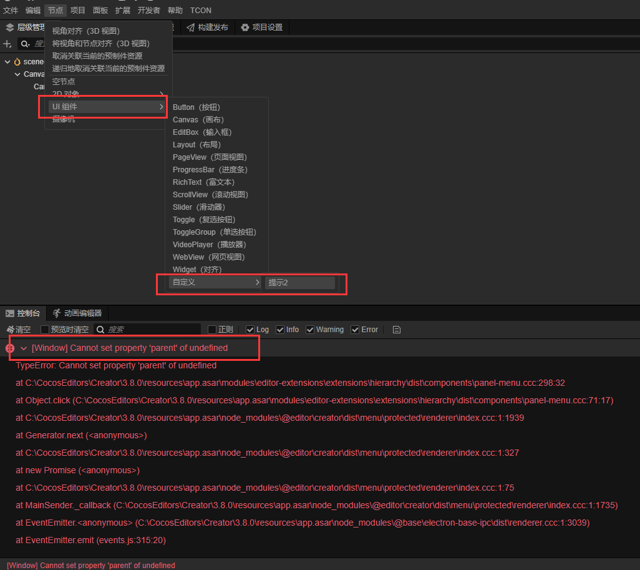Screen dimensions: 640x570
Task: Create a RichText (富文本) component
Action: pos(203,182)
